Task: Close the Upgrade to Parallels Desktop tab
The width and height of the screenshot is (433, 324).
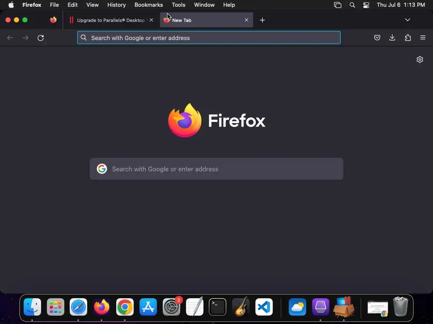Action: 151,20
